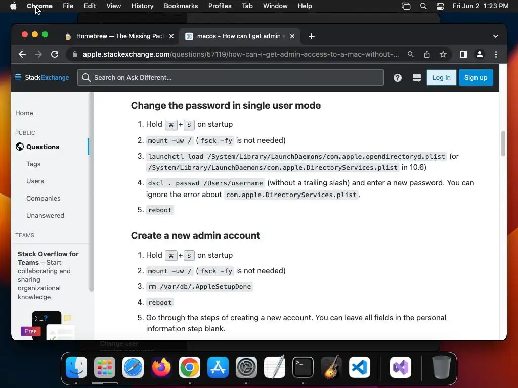Click the page vertical scrollbar thumb
Image resolution: width=518 pixels, height=388 pixels.
tap(503, 143)
